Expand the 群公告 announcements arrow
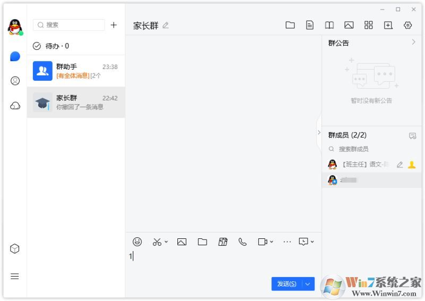 coord(414,42)
